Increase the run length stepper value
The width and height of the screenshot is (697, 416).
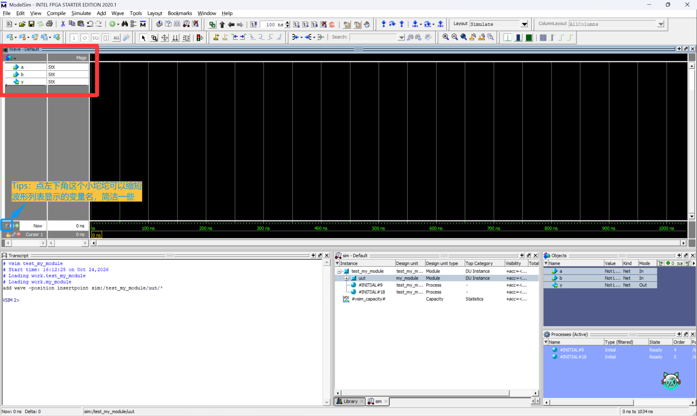(288, 22)
